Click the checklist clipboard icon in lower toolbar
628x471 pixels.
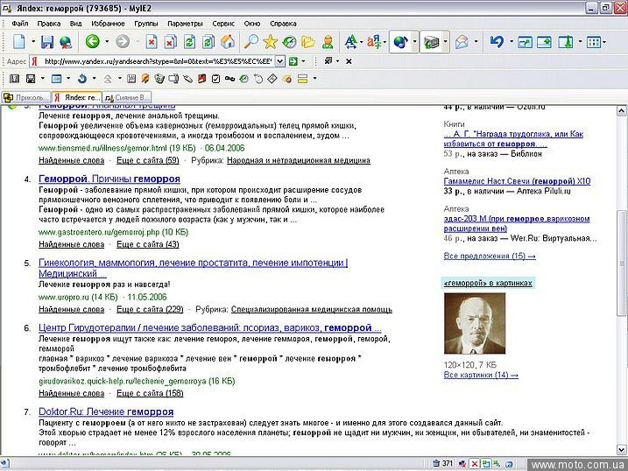pyautogui.click(x=215, y=79)
